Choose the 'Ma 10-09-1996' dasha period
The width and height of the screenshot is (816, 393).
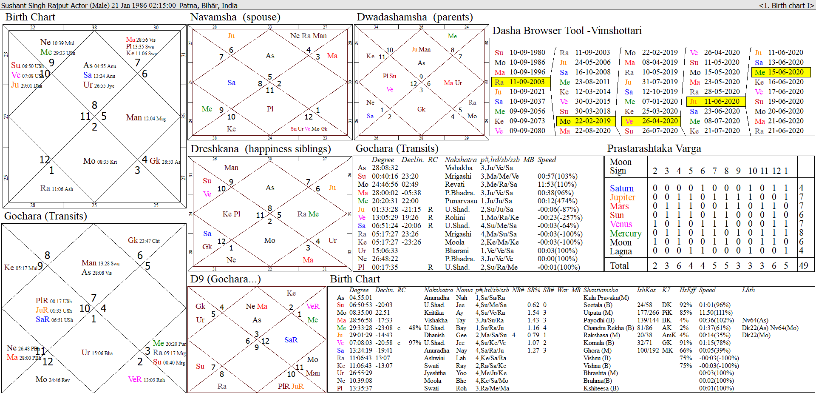tap(520, 72)
